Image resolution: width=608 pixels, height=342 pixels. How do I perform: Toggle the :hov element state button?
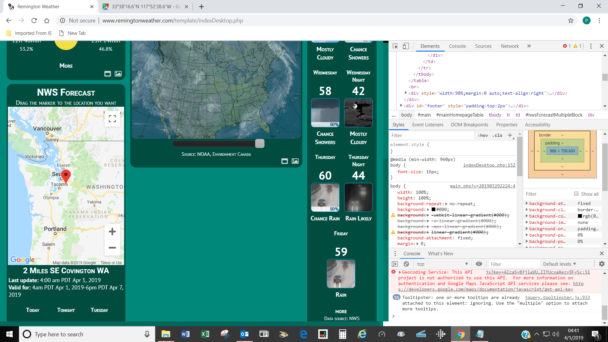tap(483, 135)
